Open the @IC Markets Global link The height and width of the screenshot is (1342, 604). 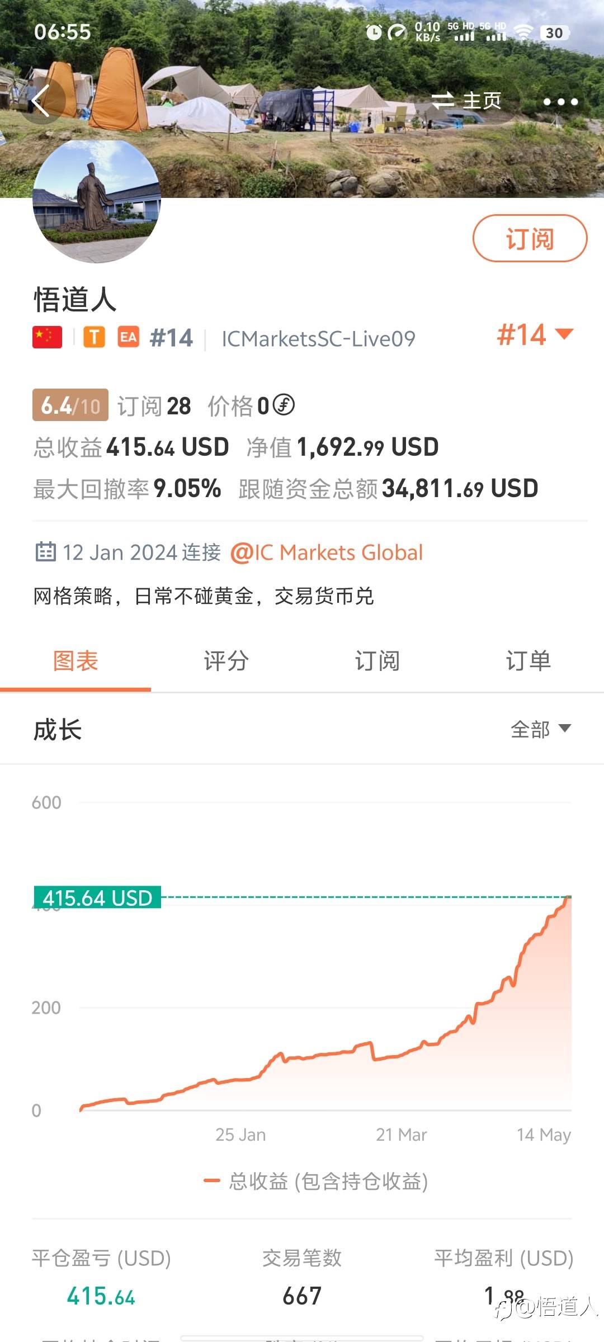[x=327, y=552]
